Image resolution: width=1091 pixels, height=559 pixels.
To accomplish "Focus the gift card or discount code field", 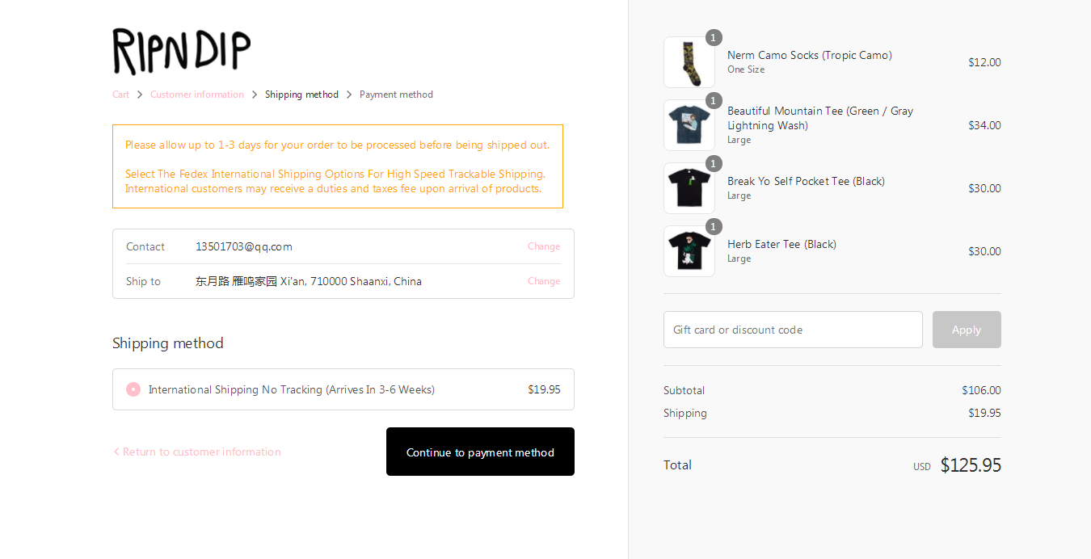I will 793,330.
